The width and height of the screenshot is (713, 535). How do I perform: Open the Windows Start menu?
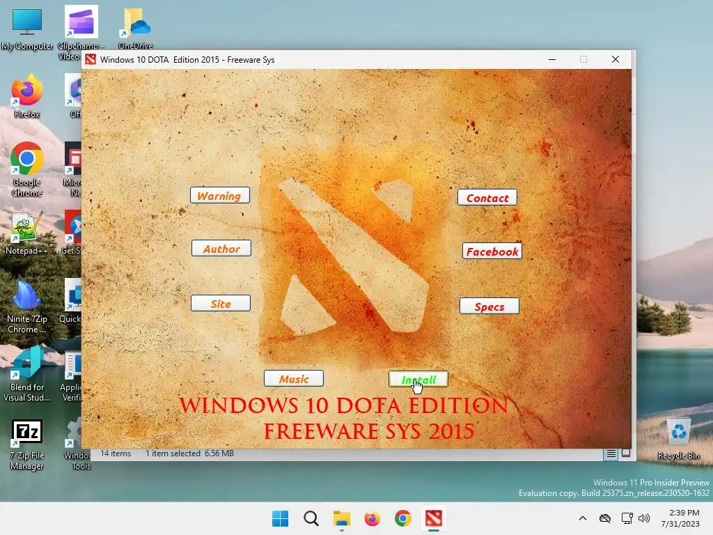point(280,518)
